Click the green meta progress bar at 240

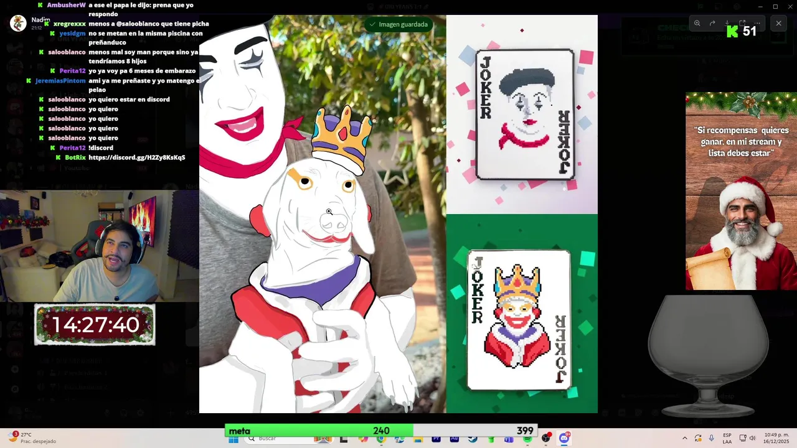click(x=319, y=431)
